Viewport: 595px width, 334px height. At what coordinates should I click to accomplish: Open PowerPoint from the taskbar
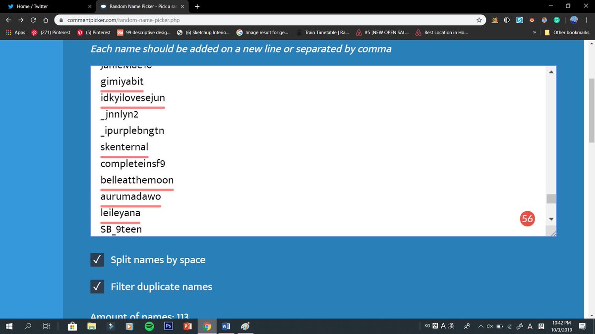click(x=187, y=327)
